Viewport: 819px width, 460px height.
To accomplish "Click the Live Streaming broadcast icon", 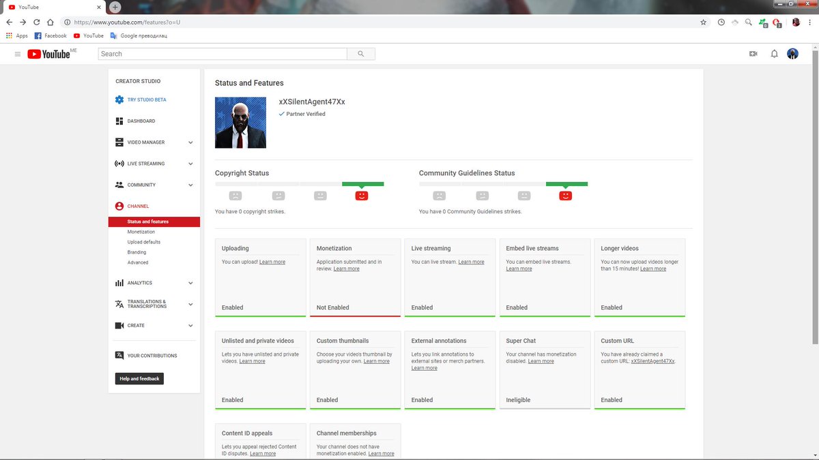I will 119,164.
